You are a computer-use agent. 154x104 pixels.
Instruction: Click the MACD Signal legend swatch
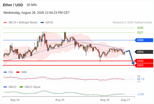tap(21, 87)
